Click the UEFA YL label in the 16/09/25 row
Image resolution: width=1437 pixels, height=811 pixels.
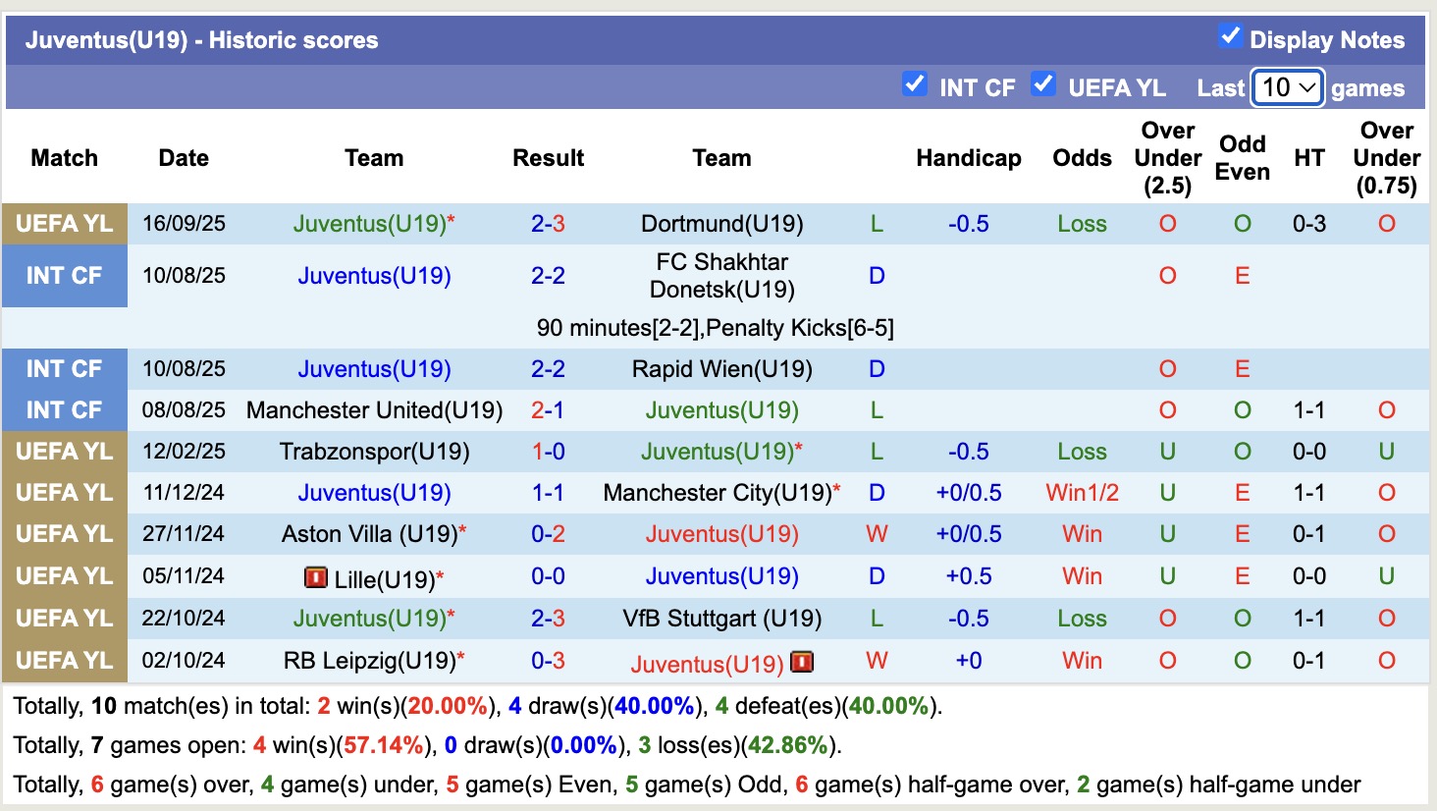point(65,224)
